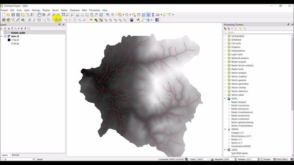Adjust the Rotation spin box arrows
The height and width of the screenshot is (165, 294).
pyautogui.click(x=258, y=159)
